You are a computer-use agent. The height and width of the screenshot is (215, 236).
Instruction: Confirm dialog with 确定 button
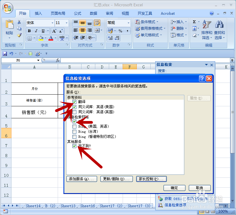(x=174, y=188)
